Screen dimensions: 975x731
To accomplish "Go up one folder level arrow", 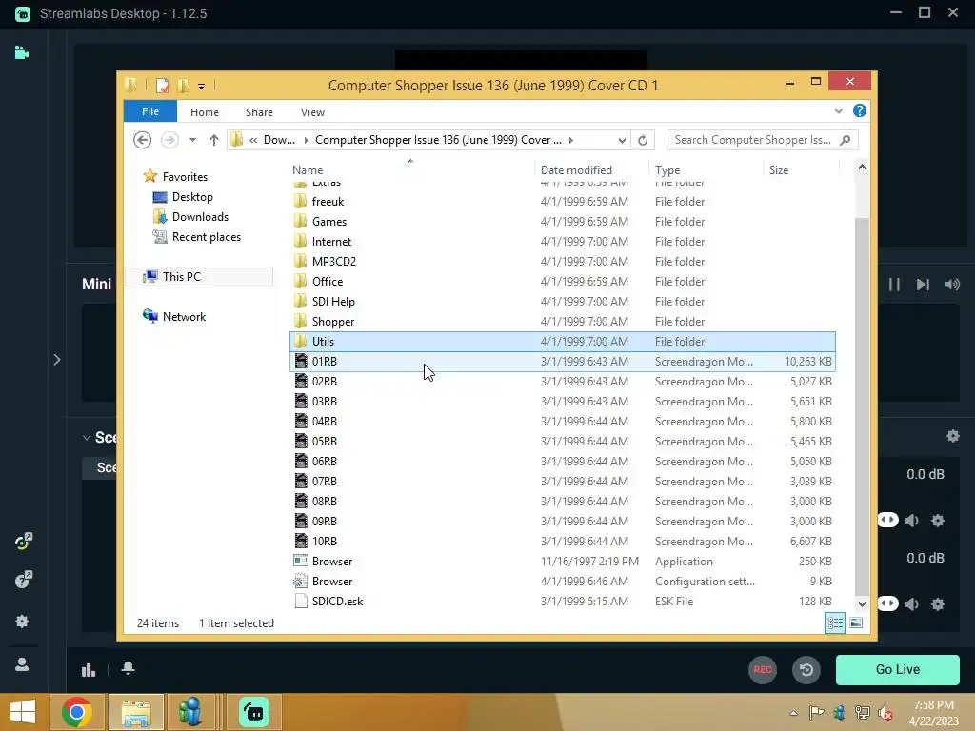I will 214,140.
